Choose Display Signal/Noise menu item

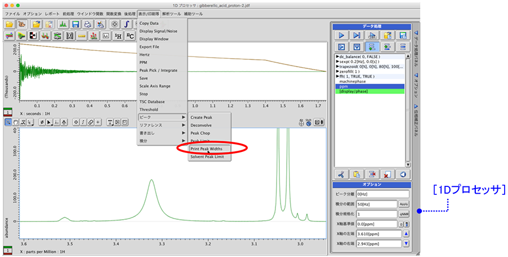[x=163, y=31]
